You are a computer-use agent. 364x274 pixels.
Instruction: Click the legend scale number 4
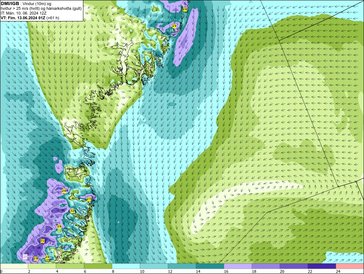tap(57, 271)
